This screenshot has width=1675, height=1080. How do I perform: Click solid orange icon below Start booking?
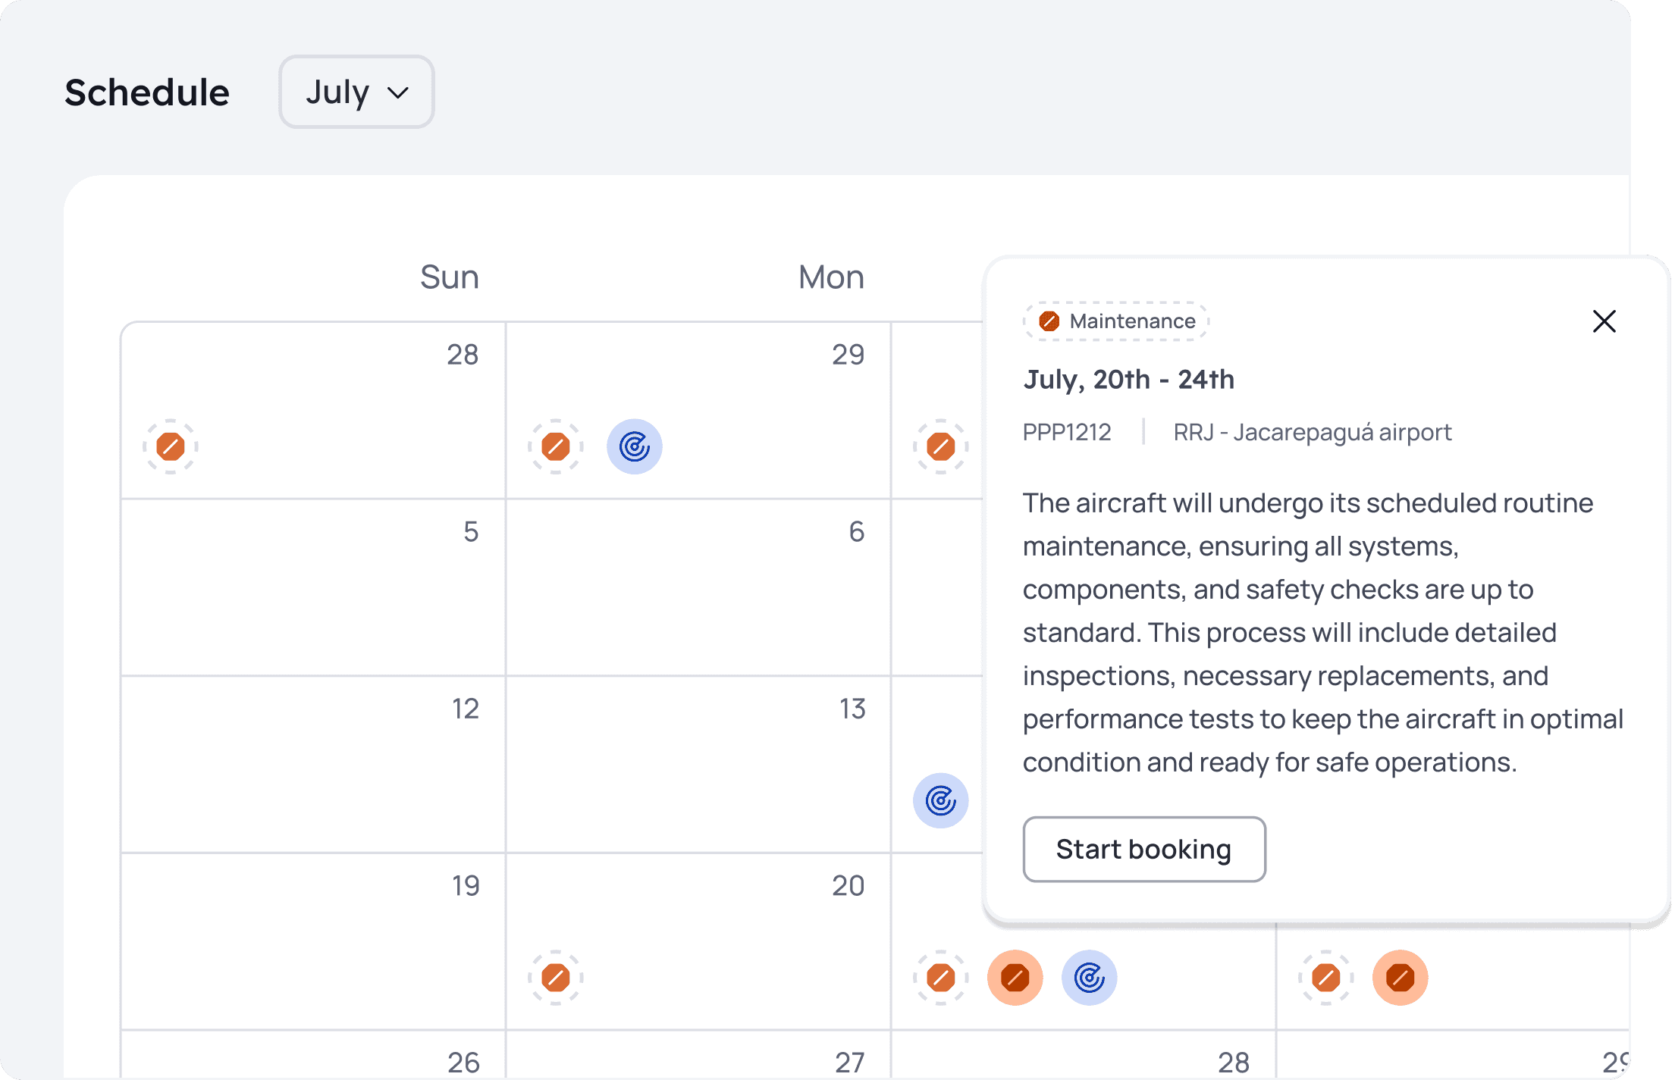tap(1015, 978)
